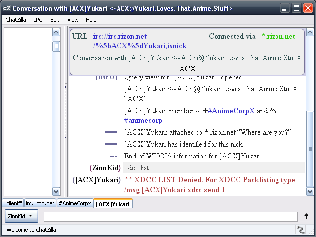Click the ChatZilla cZ title bar icon
Image resolution: width=316 pixels, height=237 pixels.
[x=6, y=8]
